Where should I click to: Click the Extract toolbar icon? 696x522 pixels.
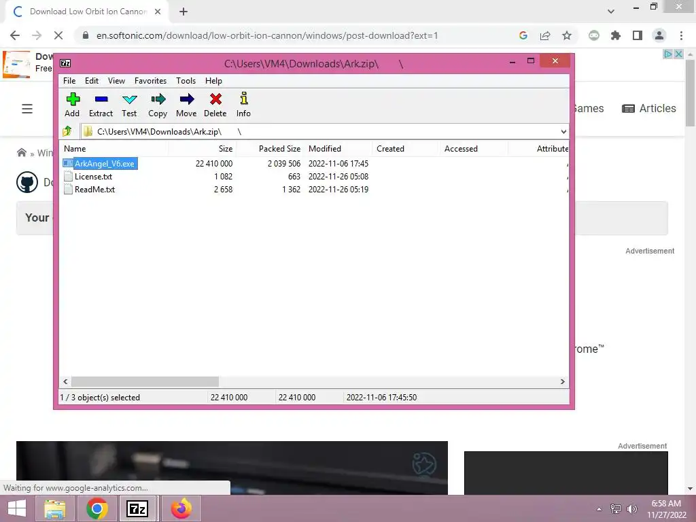coord(101,99)
